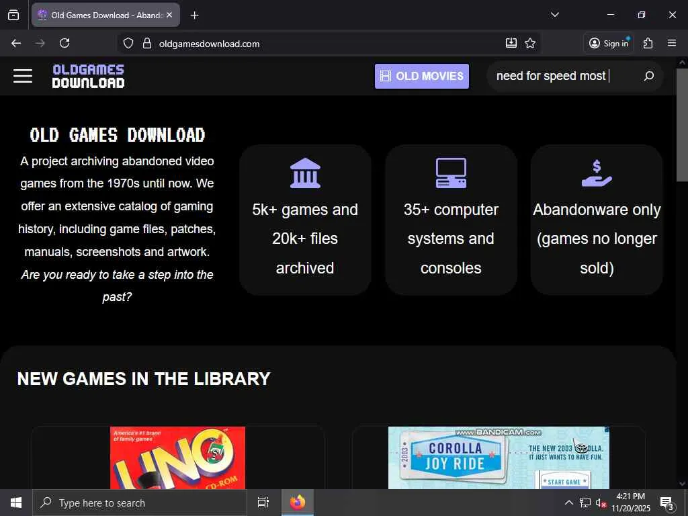Sign in to Firefox account
688x516 pixels.
coord(609,43)
